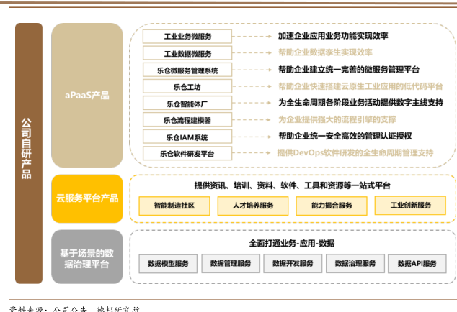Select the 云服务平台产品 yellow block
This screenshot has width=457, height=312.
point(87,198)
